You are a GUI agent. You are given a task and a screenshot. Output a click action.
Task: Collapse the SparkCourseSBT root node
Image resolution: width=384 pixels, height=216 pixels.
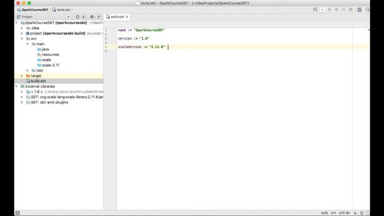tap(16, 23)
